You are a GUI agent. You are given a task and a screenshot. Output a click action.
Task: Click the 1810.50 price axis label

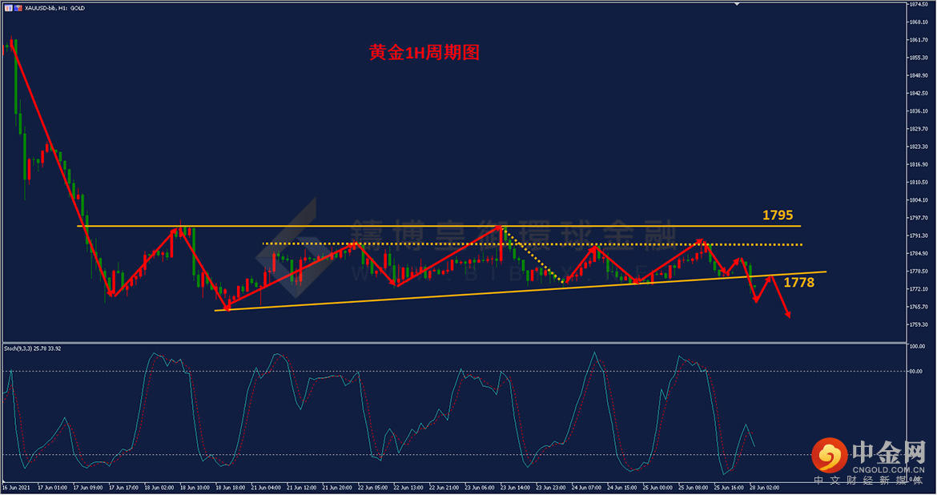point(919,183)
